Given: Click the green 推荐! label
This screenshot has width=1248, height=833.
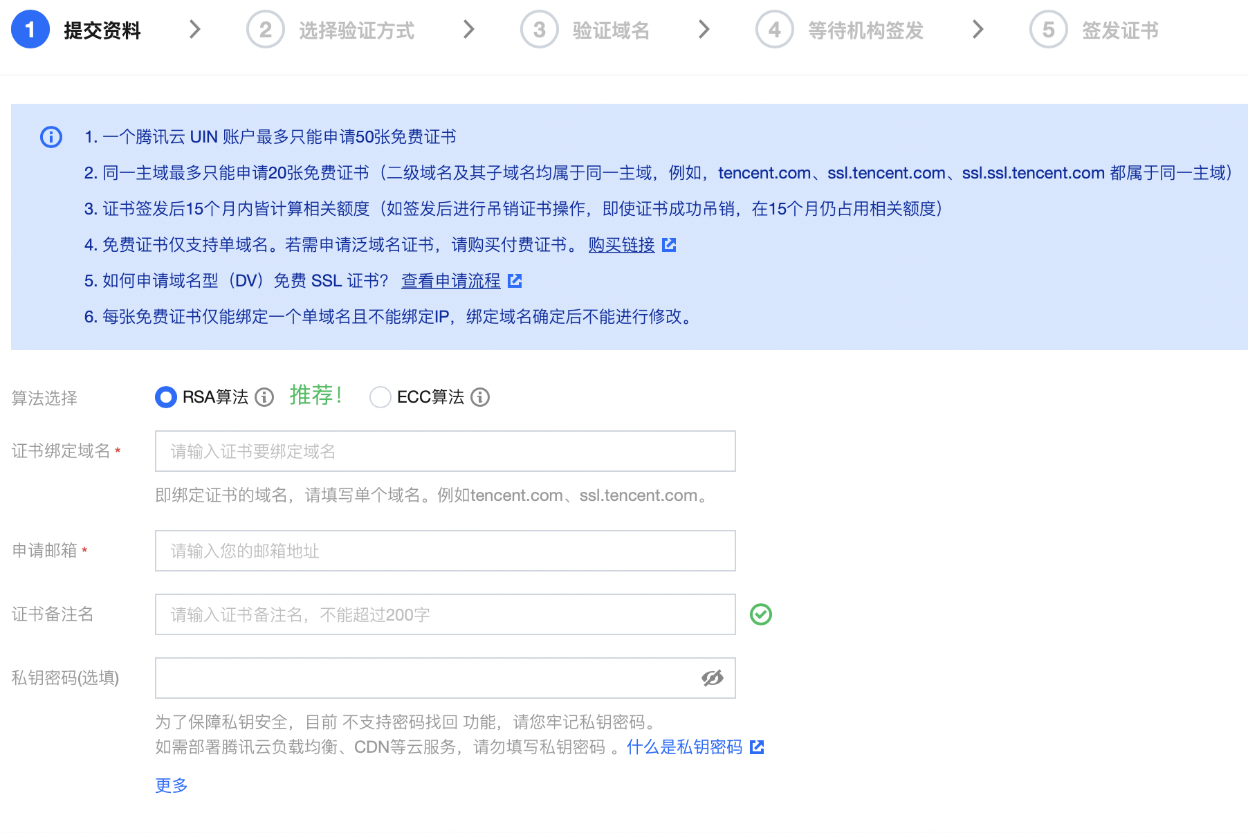Looking at the screenshot, I should (316, 395).
